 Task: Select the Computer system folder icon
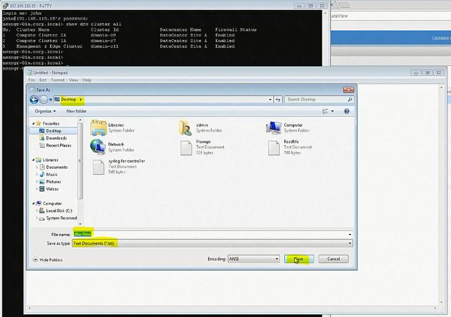point(273,128)
